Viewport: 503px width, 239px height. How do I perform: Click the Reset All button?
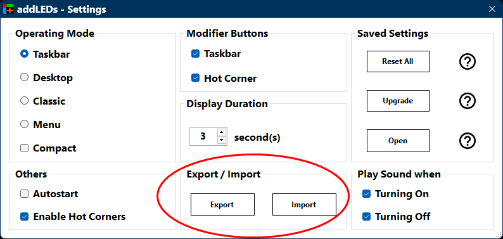pos(398,61)
